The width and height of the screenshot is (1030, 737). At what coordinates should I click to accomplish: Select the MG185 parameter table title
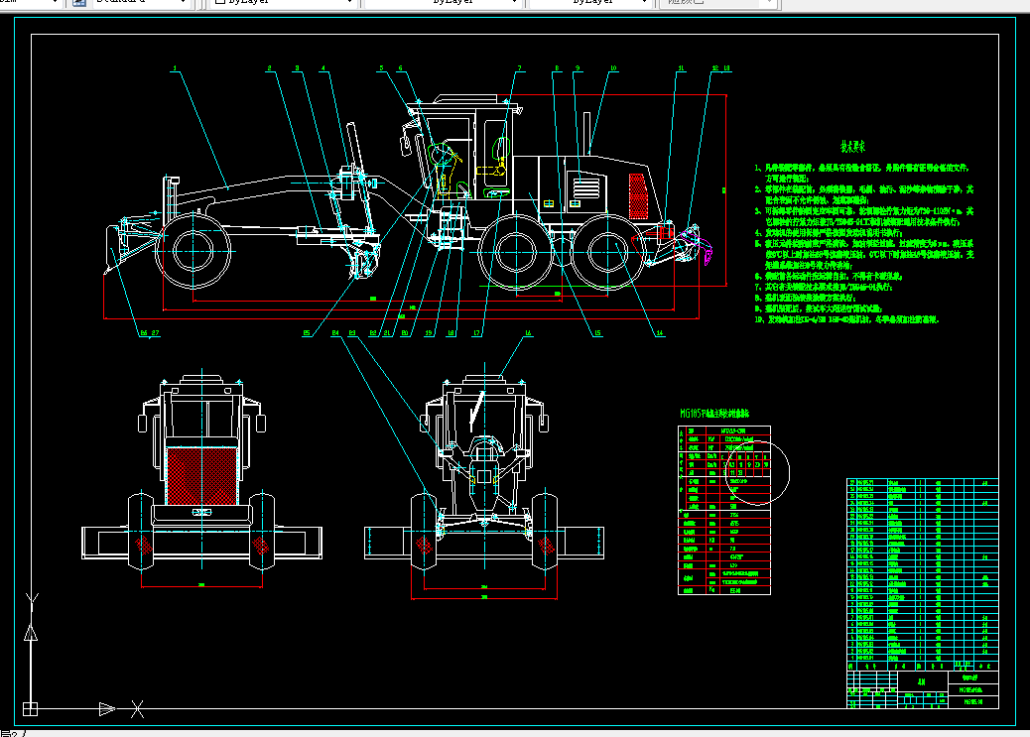click(x=714, y=414)
